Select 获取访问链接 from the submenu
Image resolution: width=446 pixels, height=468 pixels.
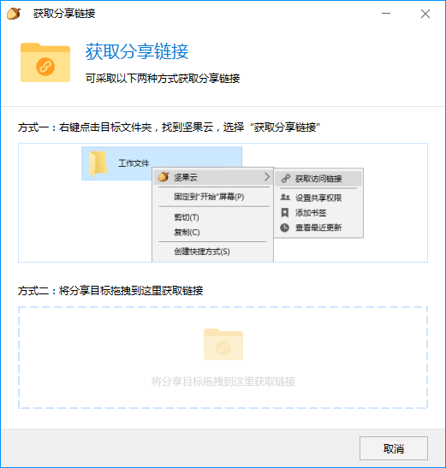[x=318, y=179]
